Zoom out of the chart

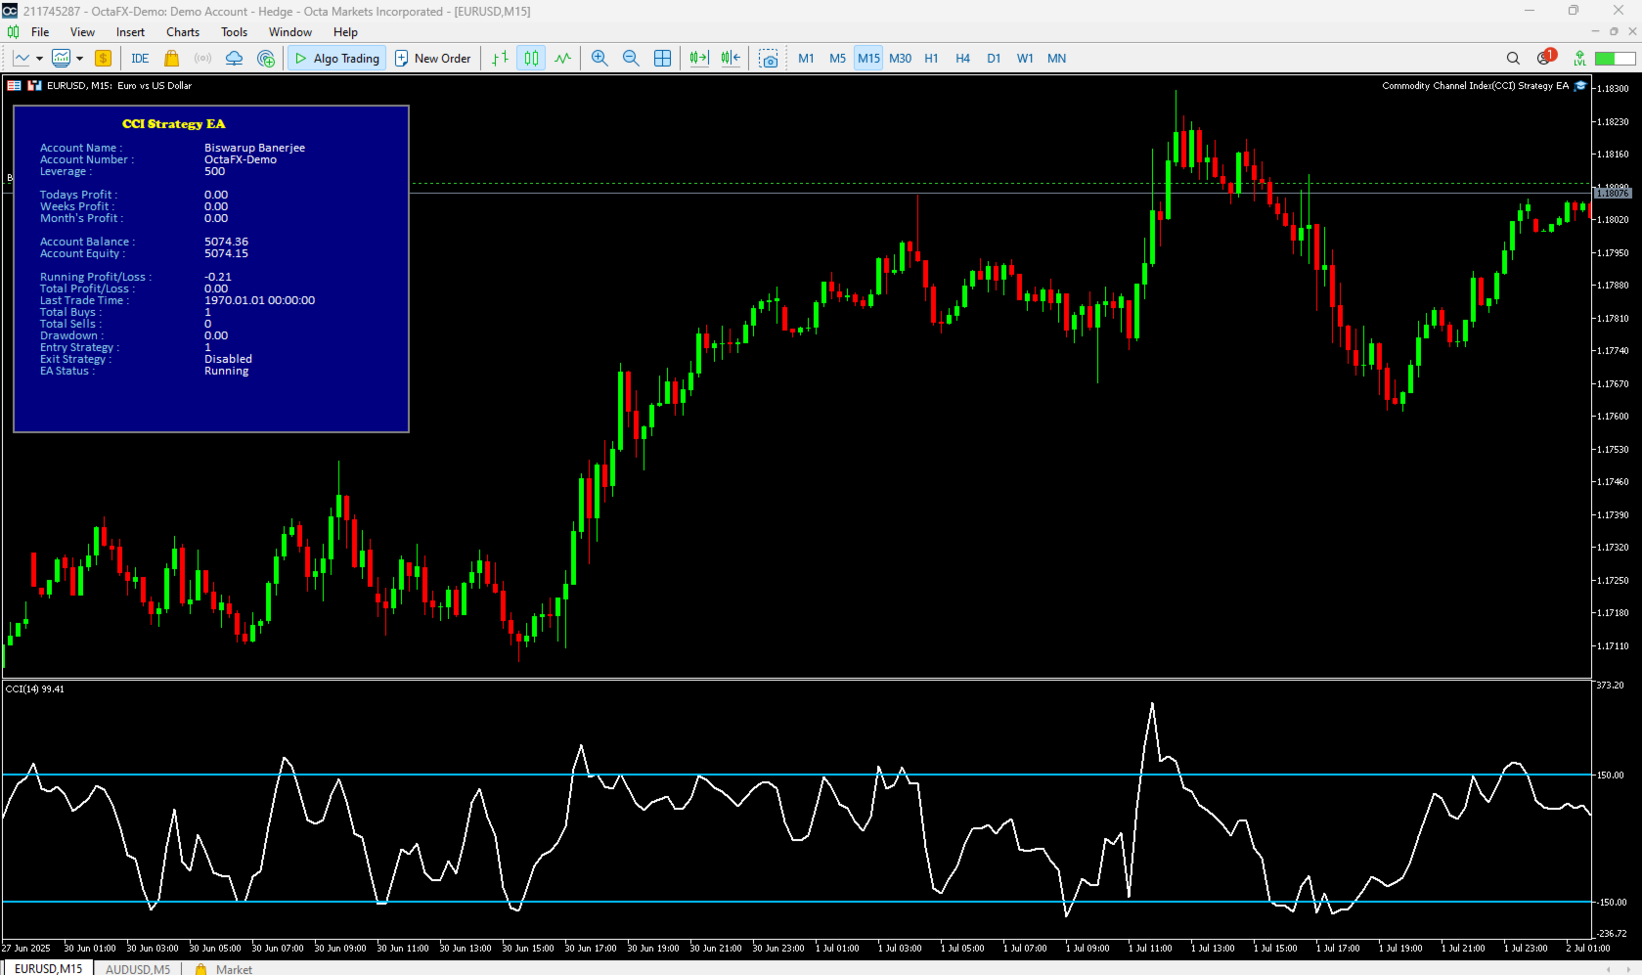[x=631, y=58]
